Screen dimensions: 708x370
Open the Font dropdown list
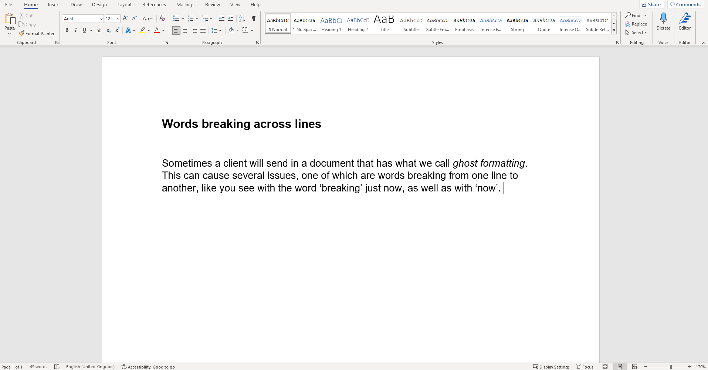coord(101,18)
